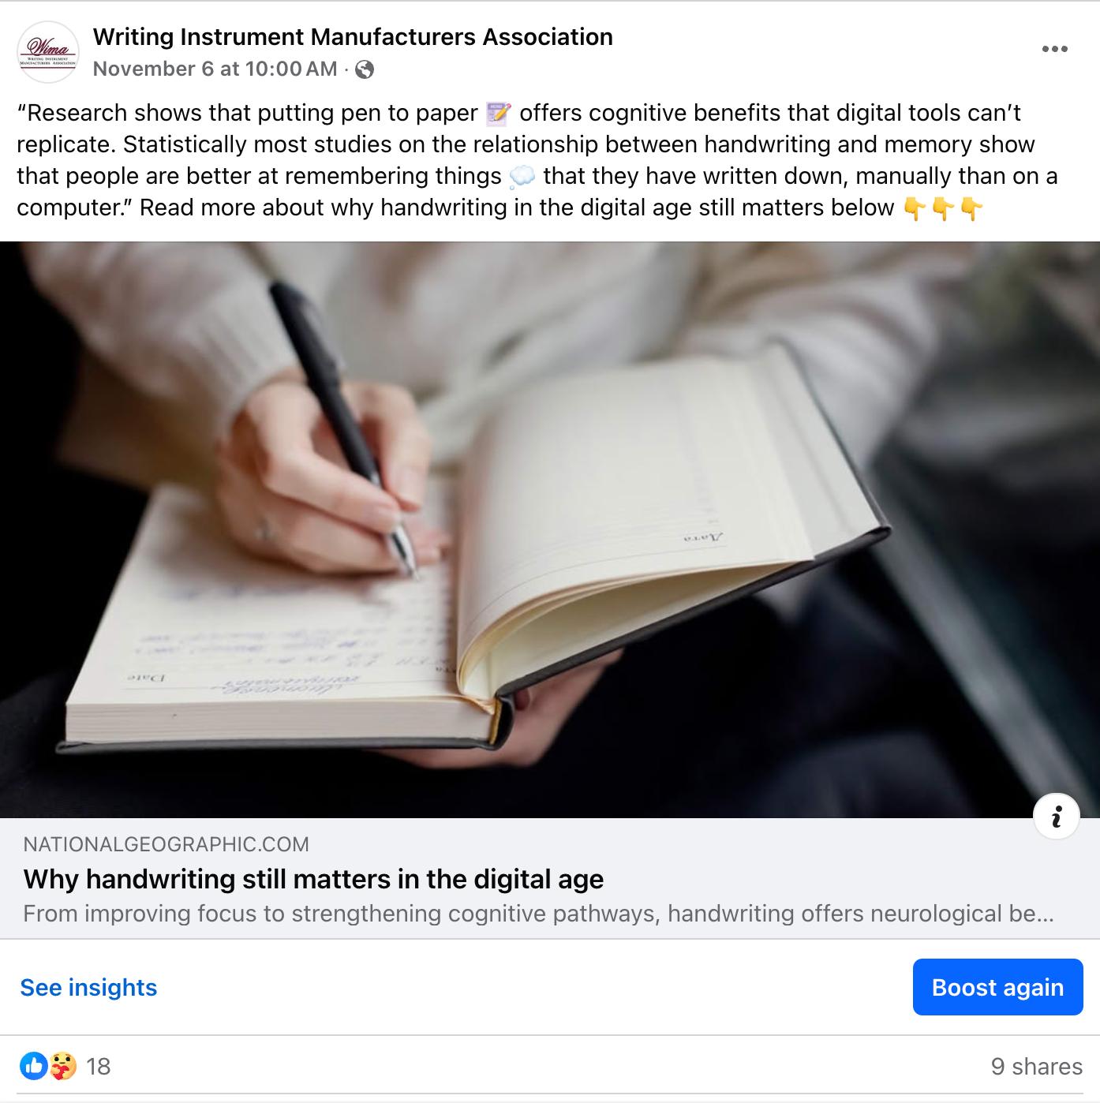Image resolution: width=1100 pixels, height=1103 pixels.
Task: Click the WIMA page profile logo
Action: pos(48,52)
